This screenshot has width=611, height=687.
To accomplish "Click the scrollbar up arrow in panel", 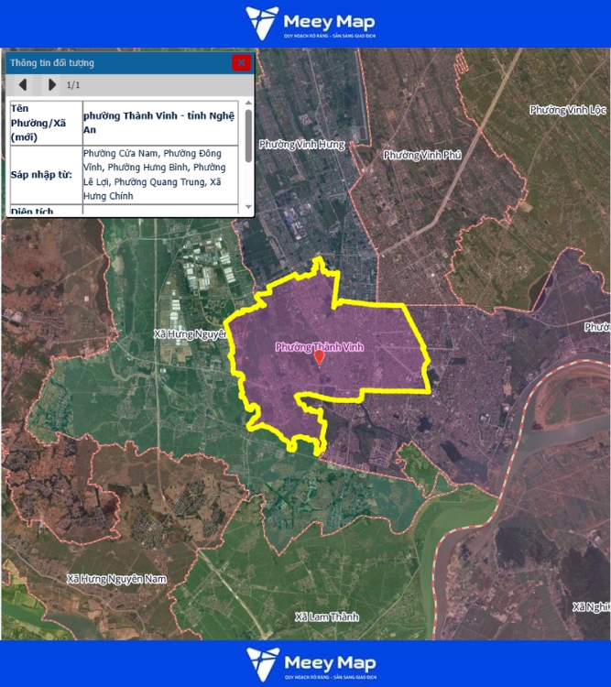I will coord(248,106).
